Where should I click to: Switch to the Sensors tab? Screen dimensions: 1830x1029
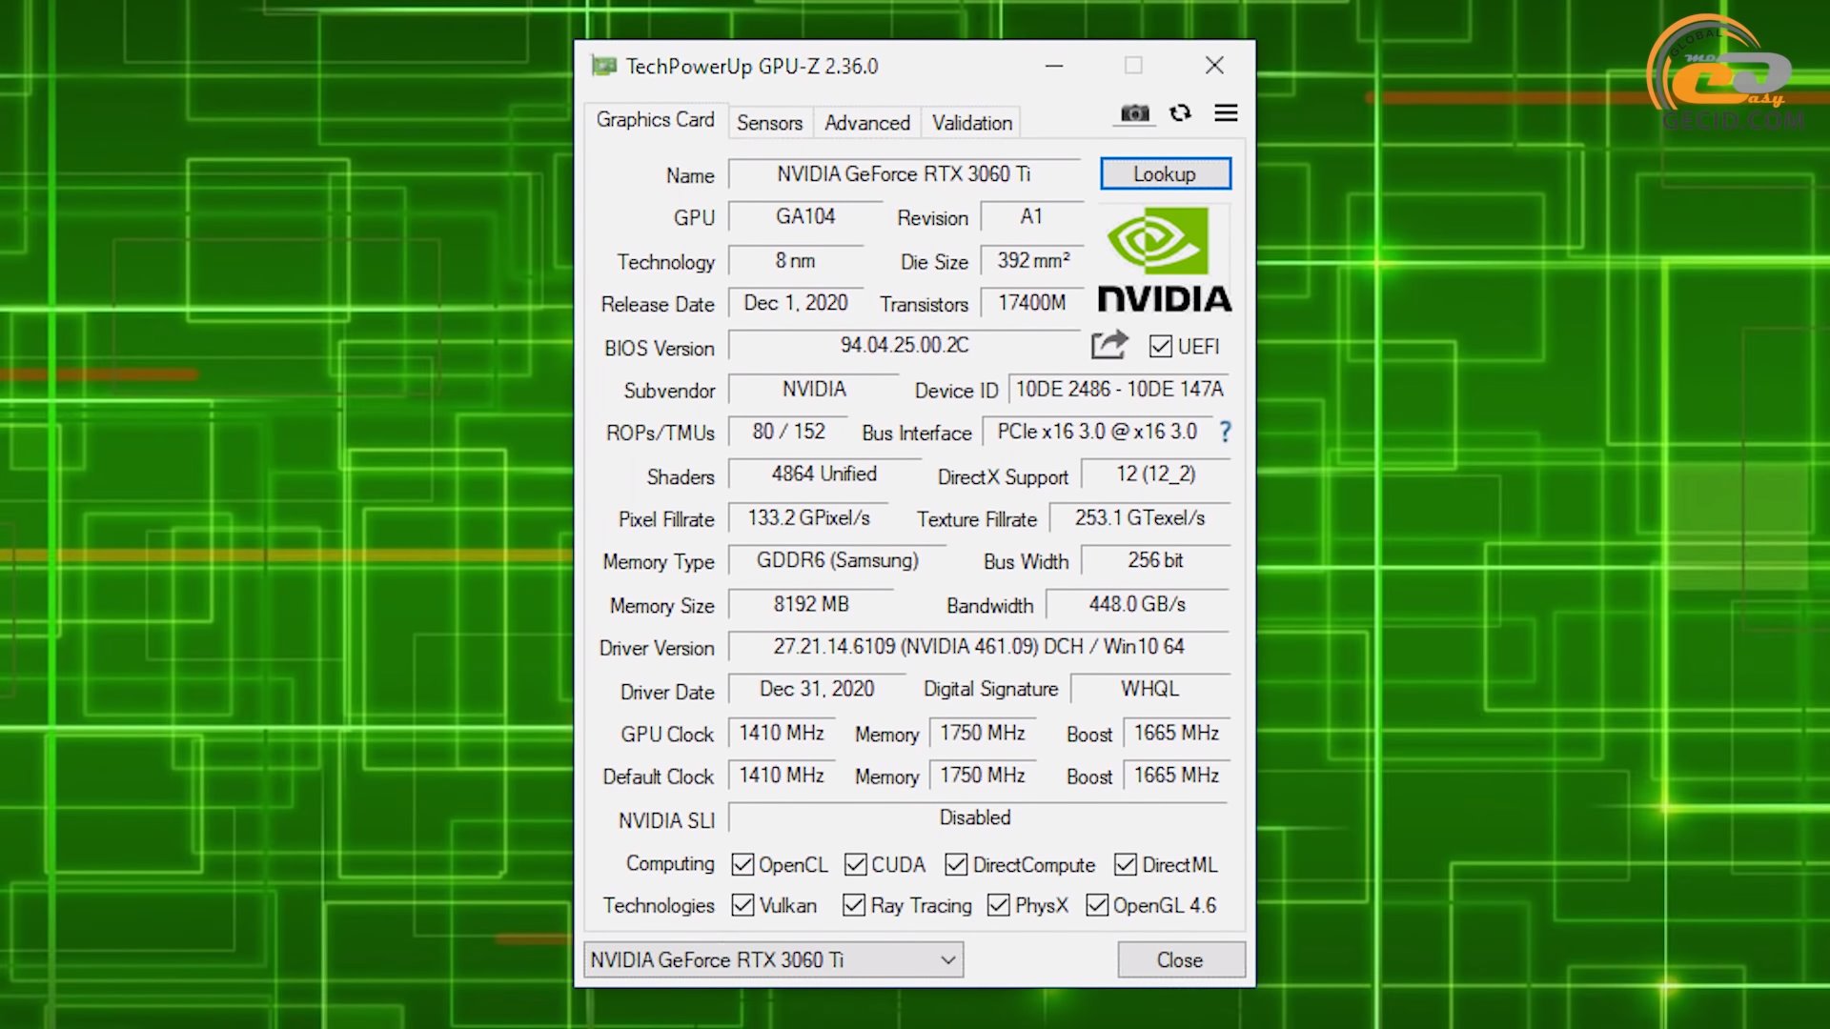[x=769, y=123]
